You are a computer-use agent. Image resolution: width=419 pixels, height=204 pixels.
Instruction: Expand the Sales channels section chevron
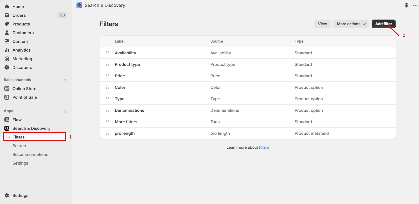click(65, 80)
